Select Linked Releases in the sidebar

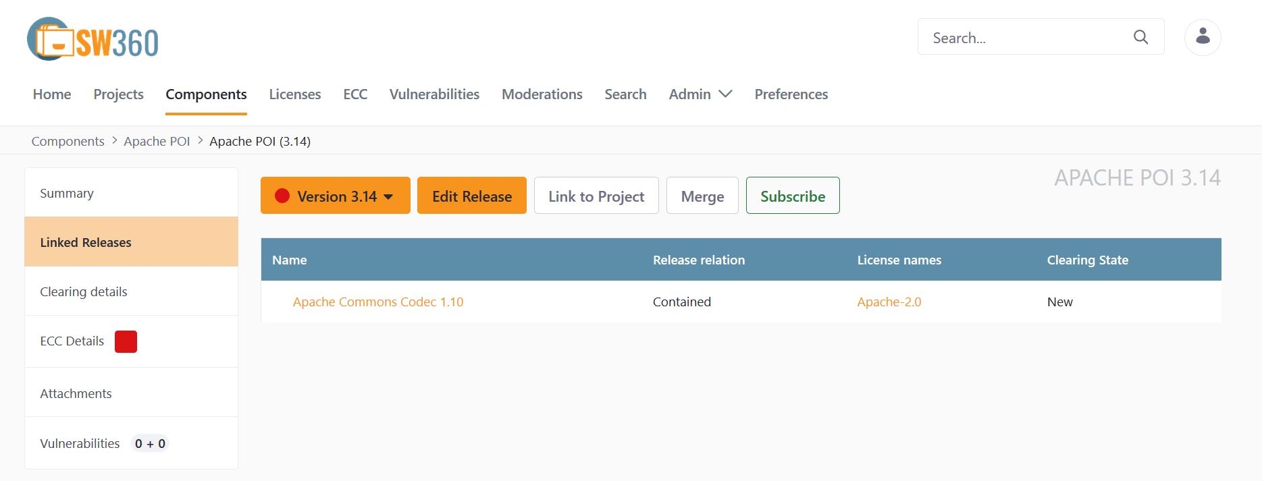pyautogui.click(x=131, y=242)
